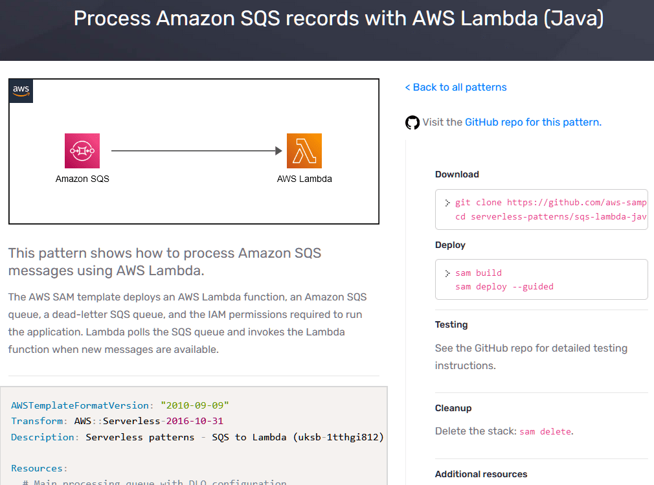Screen dimensions: 654x485
Task: Click the Transform line in template code
Action: (117, 421)
